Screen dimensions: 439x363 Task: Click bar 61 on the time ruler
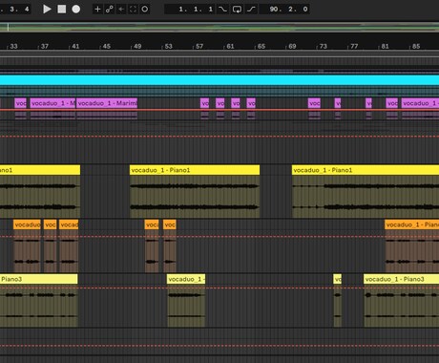click(230, 47)
